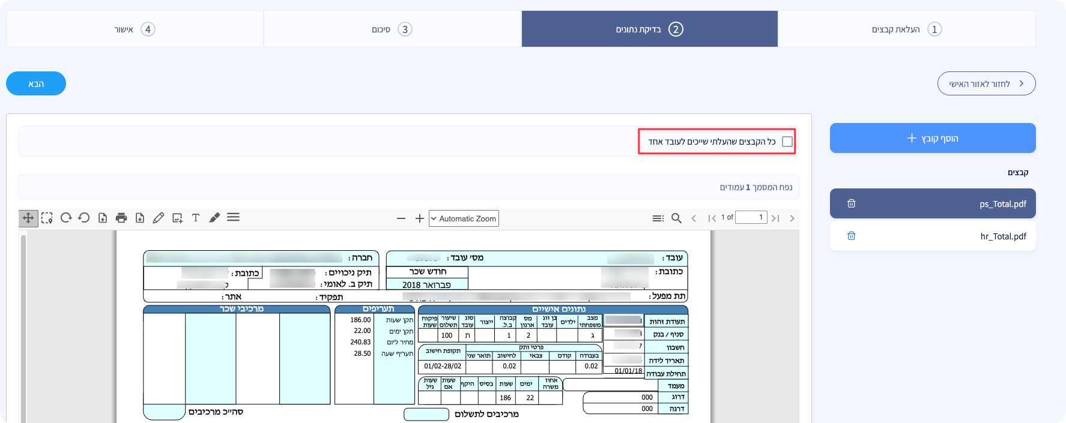1066x423 pixels.
Task: Open the search magnifier in viewer
Action: pos(676,218)
